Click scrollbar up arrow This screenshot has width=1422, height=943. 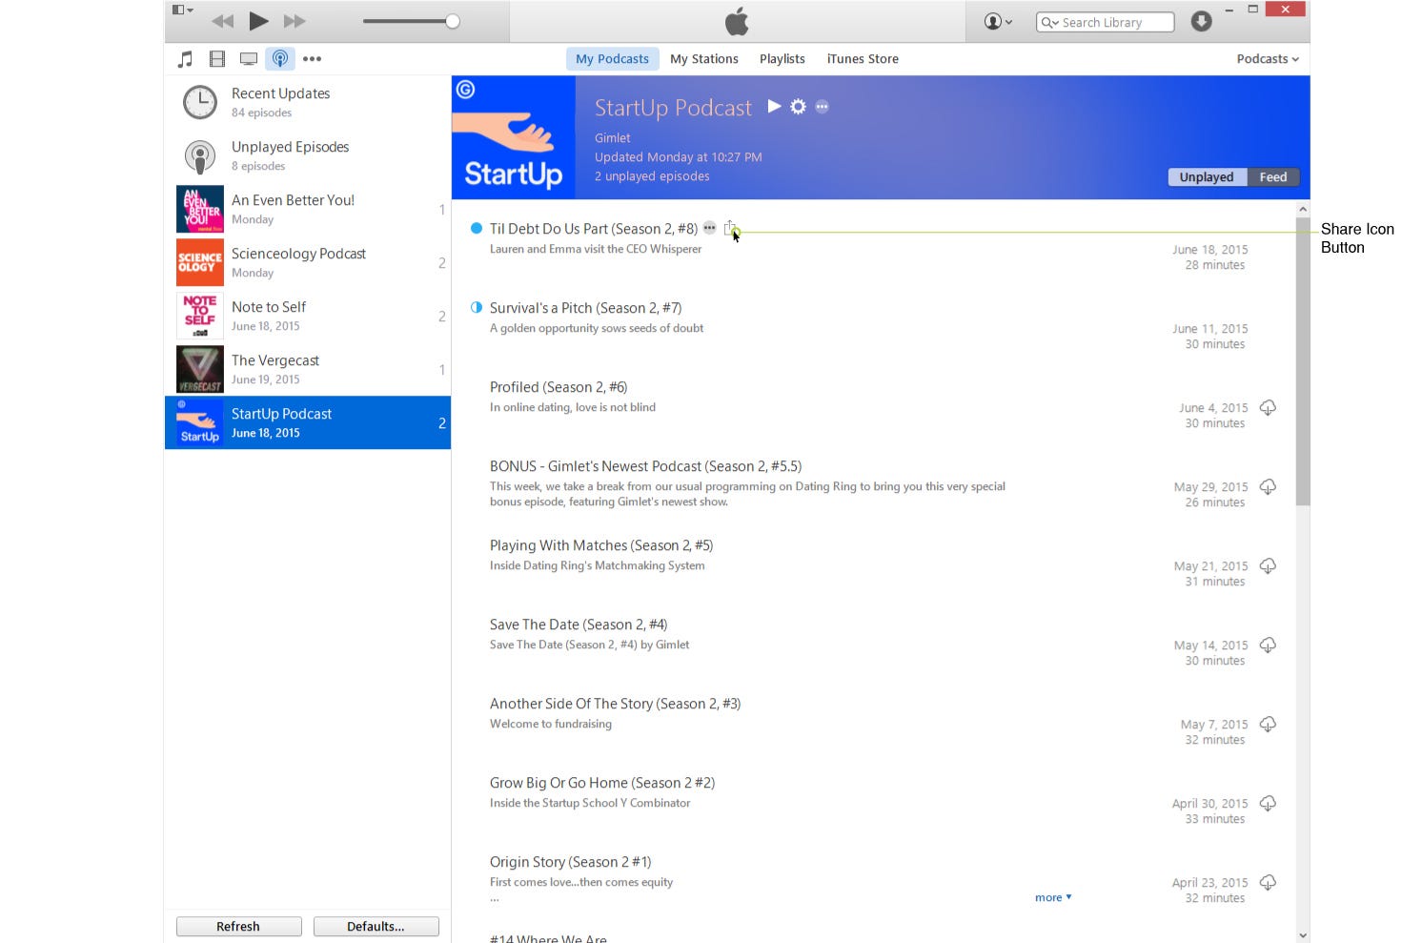pos(1302,209)
